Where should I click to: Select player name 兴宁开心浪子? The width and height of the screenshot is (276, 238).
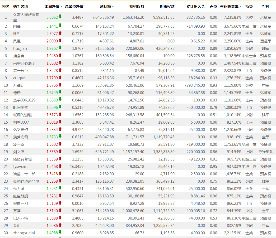tap(24, 63)
